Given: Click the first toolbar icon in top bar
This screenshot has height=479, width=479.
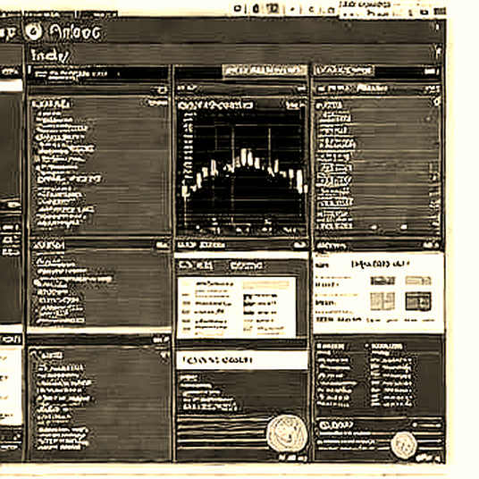Looking at the screenshot, I should (x=237, y=9).
